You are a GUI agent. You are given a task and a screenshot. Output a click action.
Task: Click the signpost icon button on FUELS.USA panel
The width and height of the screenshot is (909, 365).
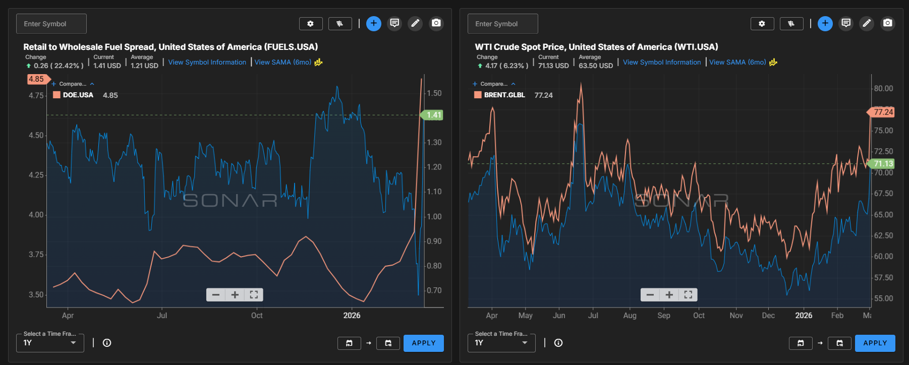coord(340,24)
